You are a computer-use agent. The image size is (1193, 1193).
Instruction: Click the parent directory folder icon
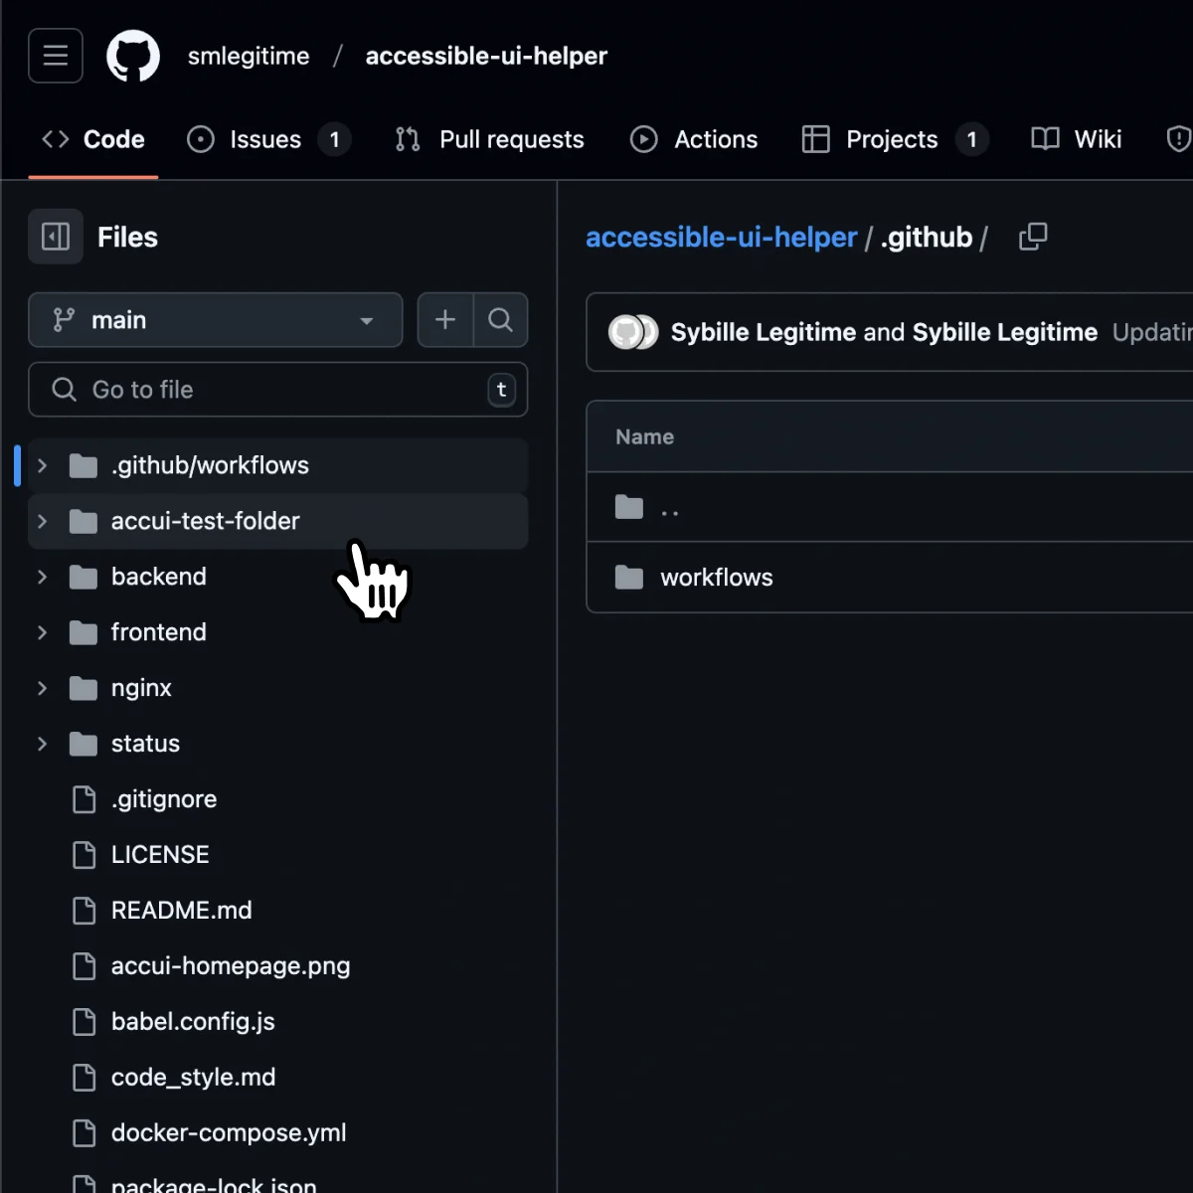pyautogui.click(x=629, y=507)
